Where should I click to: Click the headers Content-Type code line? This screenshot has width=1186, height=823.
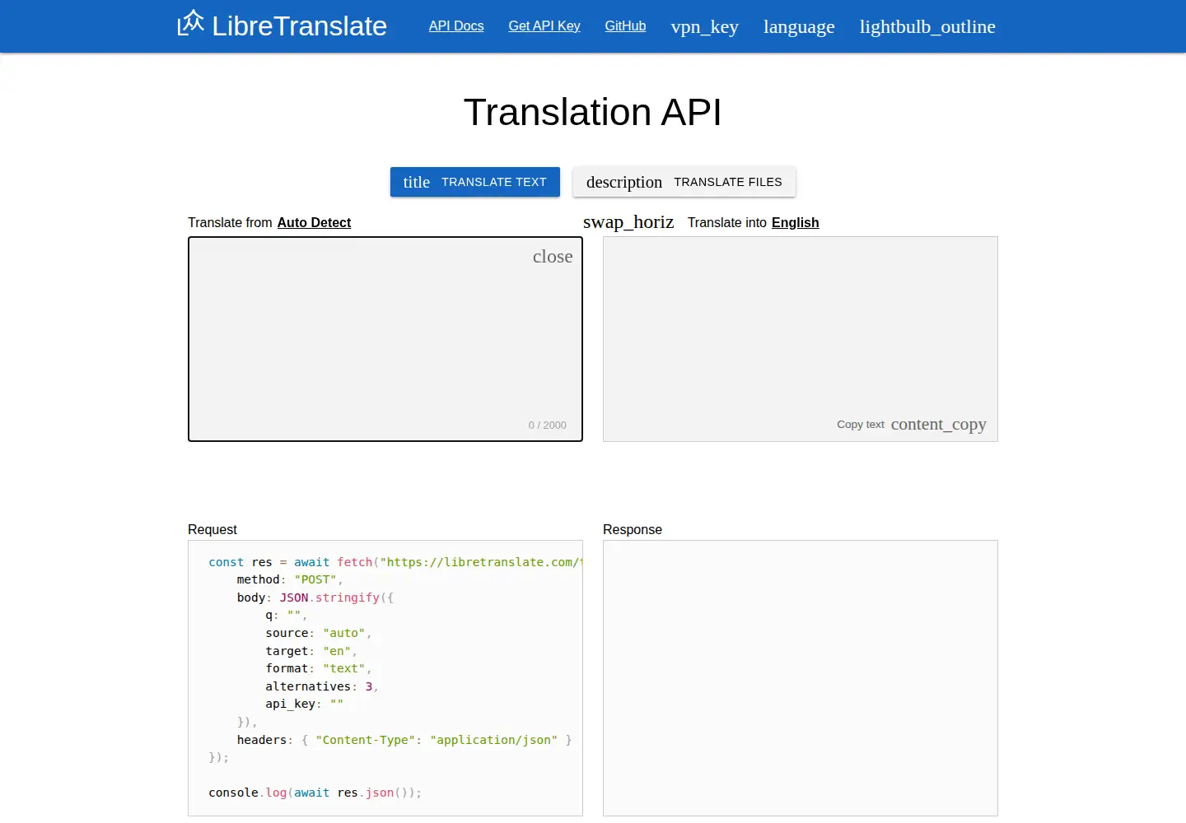point(404,740)
